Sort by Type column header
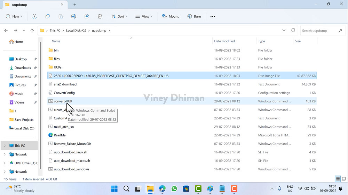Image resolution: width=348 pixels, height=195 pixels. [261, 41]
